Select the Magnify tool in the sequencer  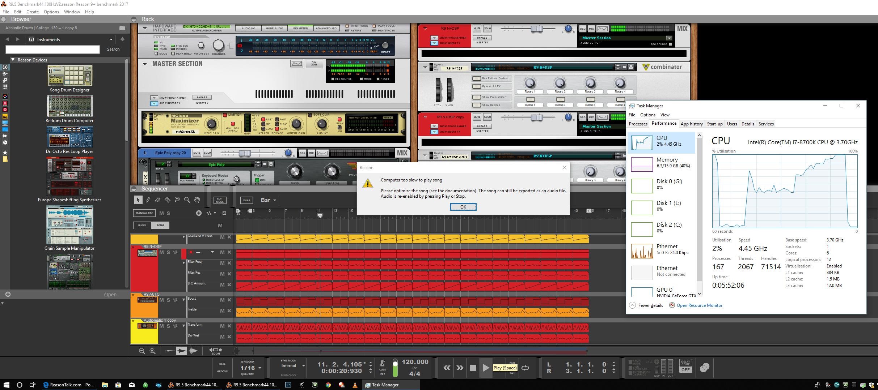click(187, 200)
